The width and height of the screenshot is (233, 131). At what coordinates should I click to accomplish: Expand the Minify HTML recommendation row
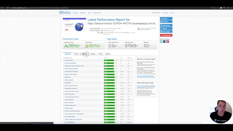(x=98, y=83)
